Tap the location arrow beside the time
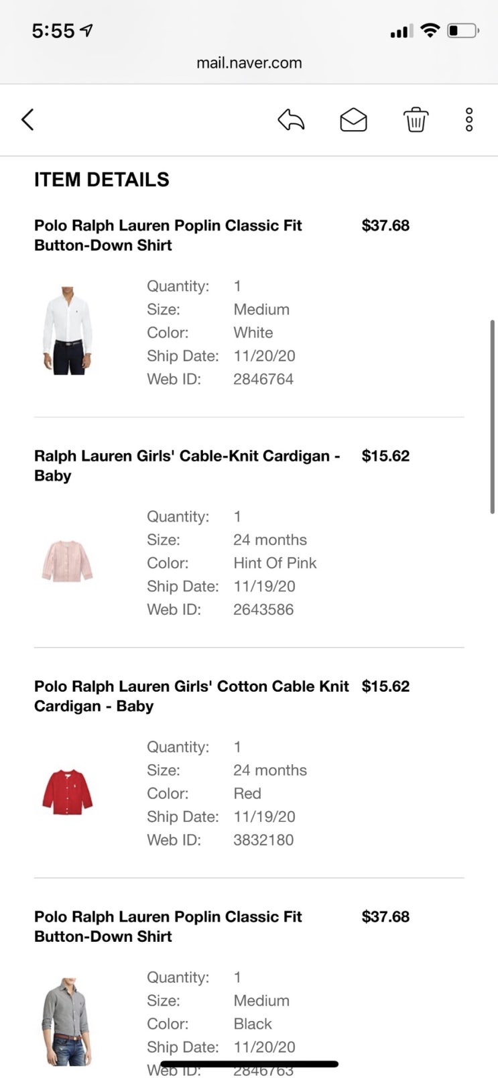This screenshot has width=498, height=1078. (86, 30)
